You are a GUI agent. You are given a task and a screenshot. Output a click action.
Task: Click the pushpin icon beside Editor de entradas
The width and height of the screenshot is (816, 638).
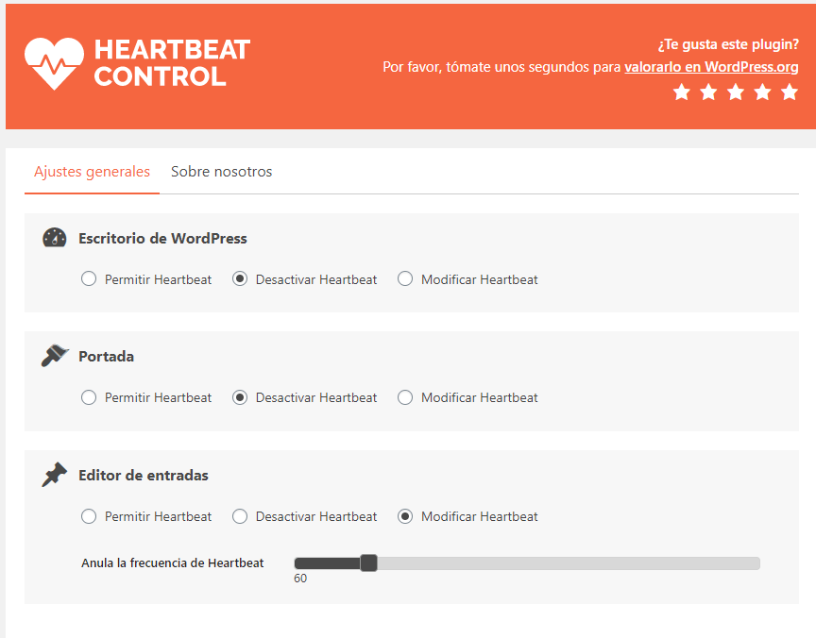54,474
